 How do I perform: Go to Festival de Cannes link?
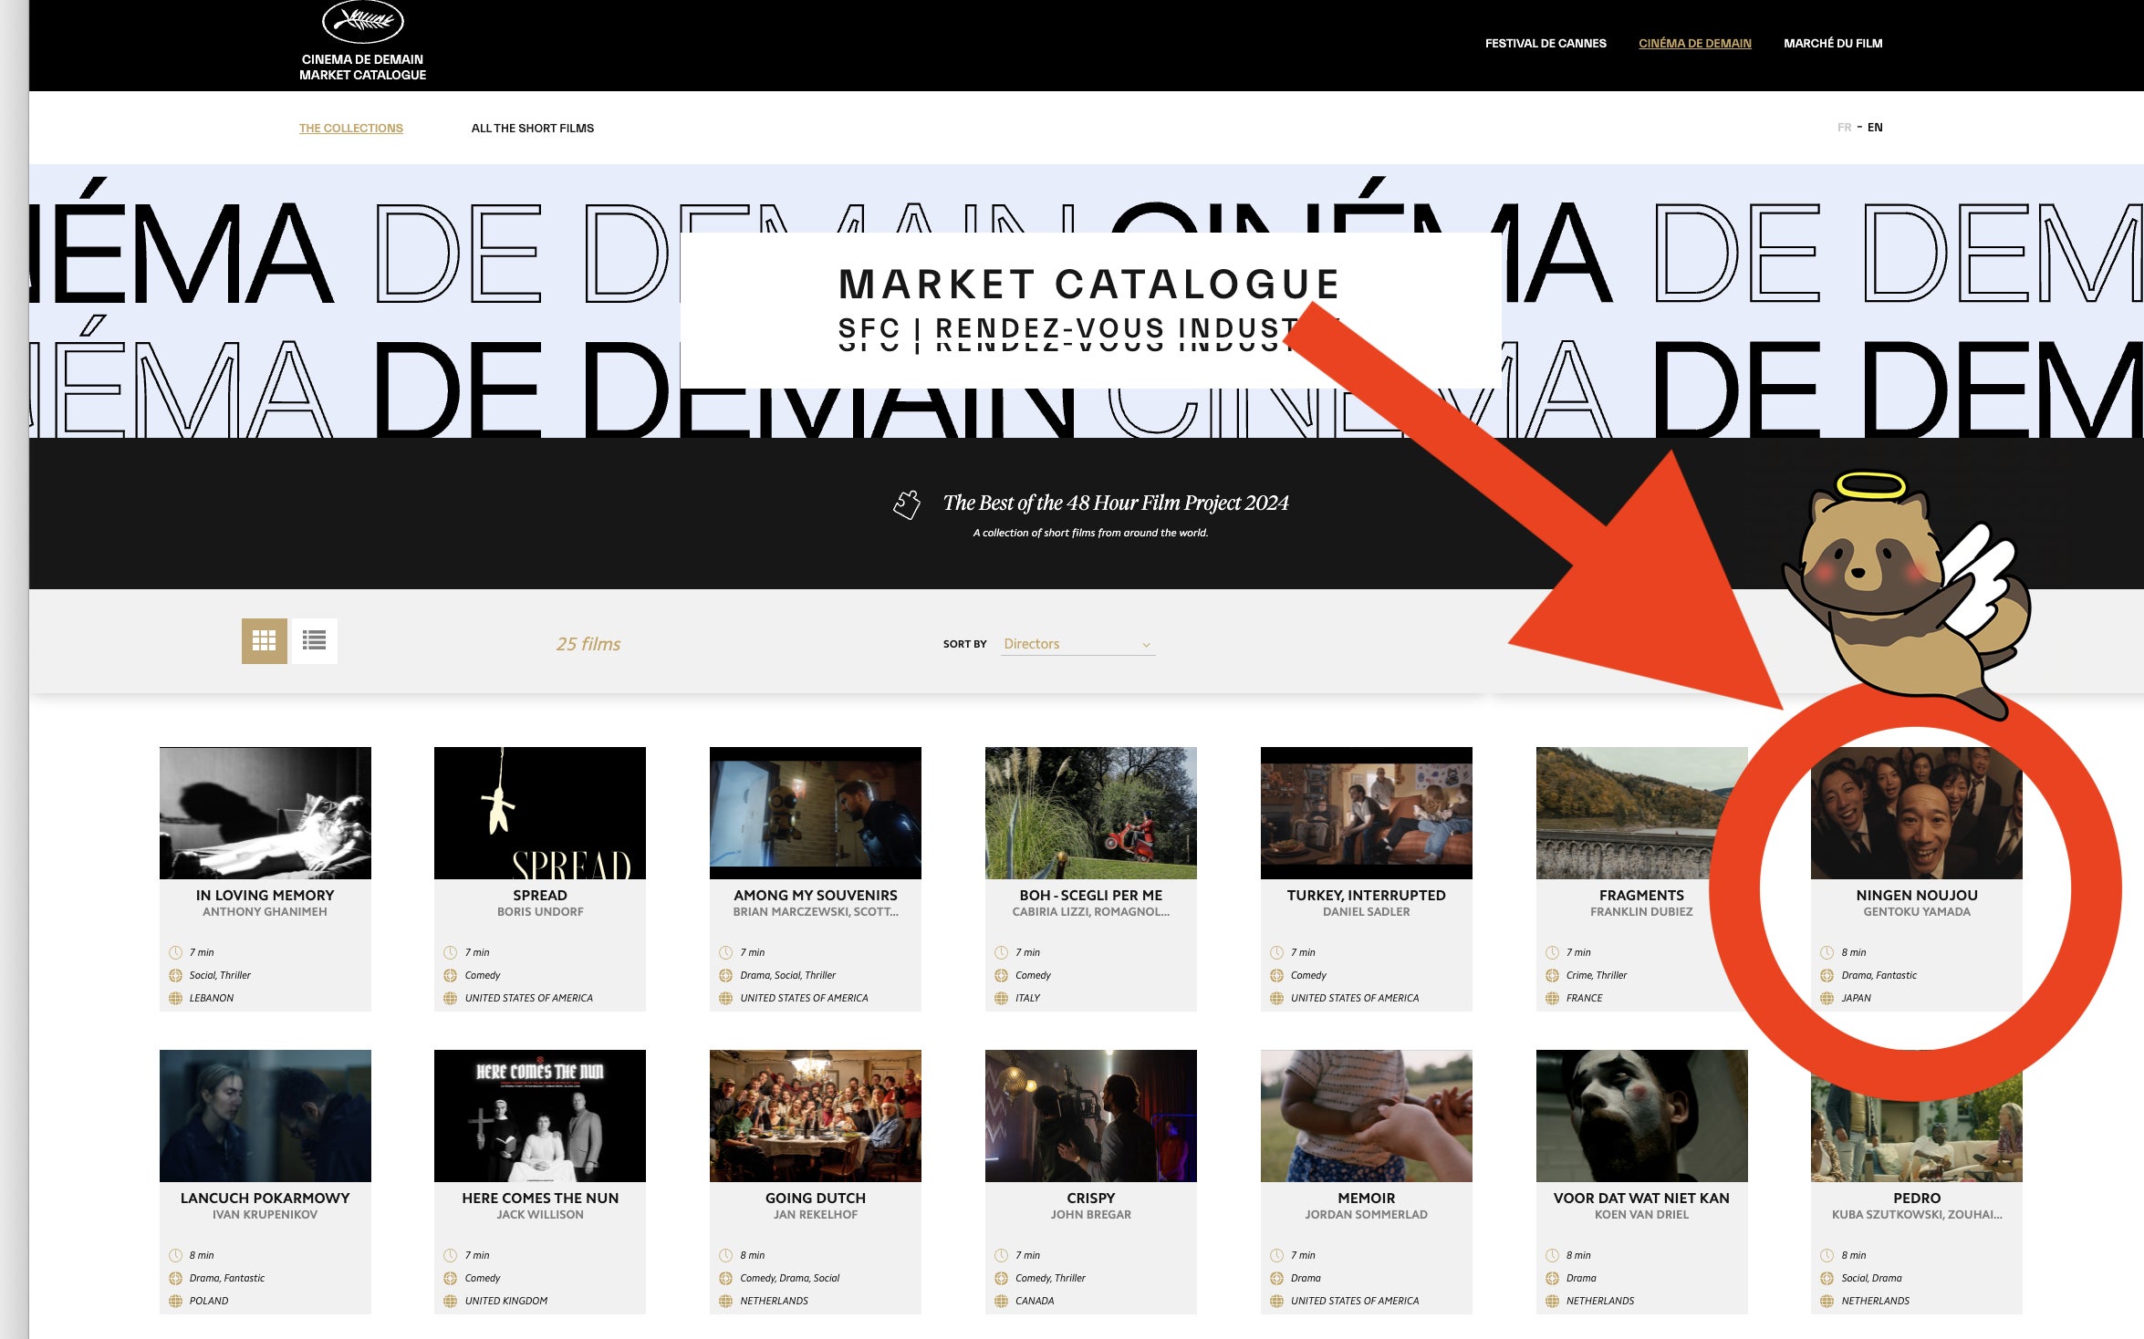tap(1545, 44)
